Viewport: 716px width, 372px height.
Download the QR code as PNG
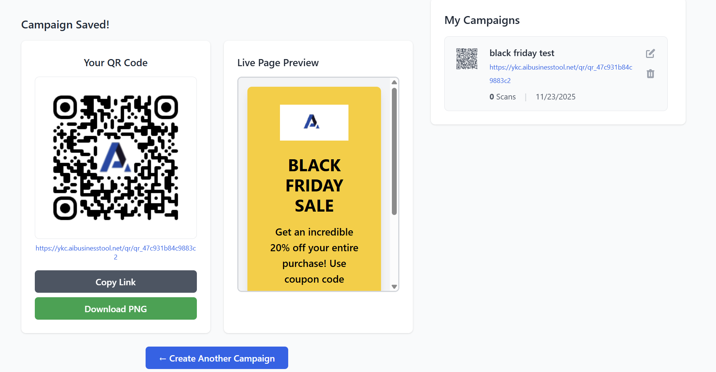(x=116, y=308)
